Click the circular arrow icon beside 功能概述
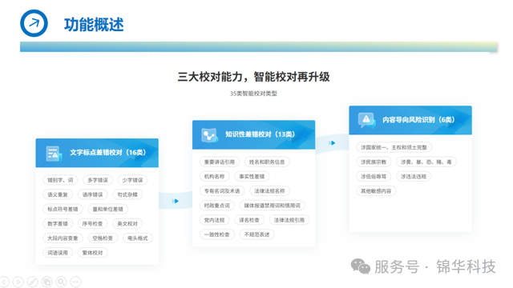513x288 pixels. (x=34, y=23)
